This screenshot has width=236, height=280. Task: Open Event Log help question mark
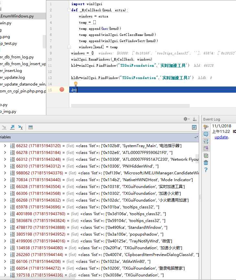[206, 170]
